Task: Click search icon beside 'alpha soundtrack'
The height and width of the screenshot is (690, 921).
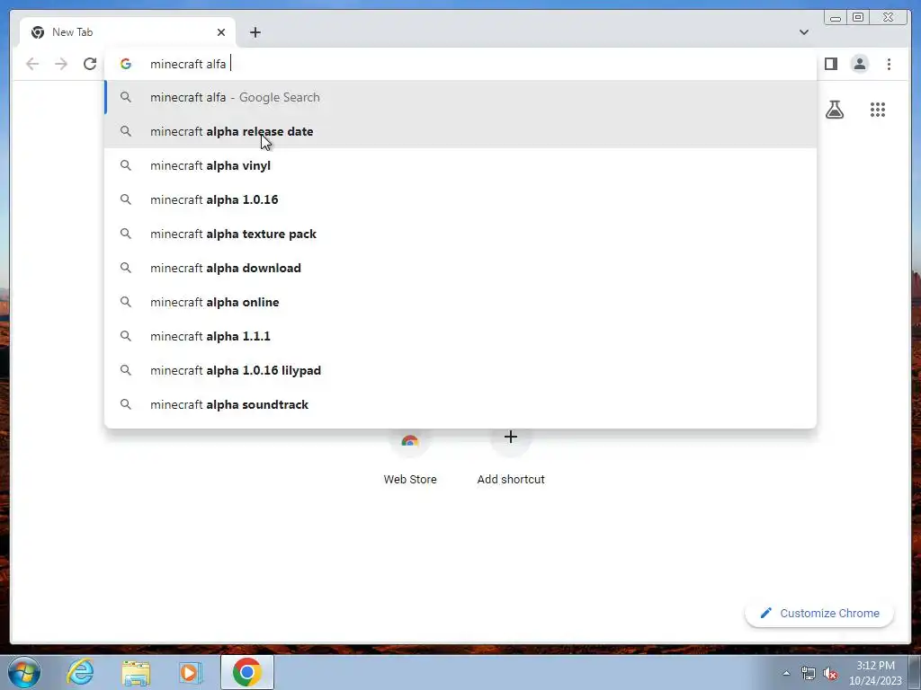Action: click(126, 404)
